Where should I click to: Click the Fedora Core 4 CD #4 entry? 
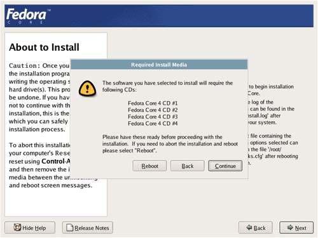153,123
